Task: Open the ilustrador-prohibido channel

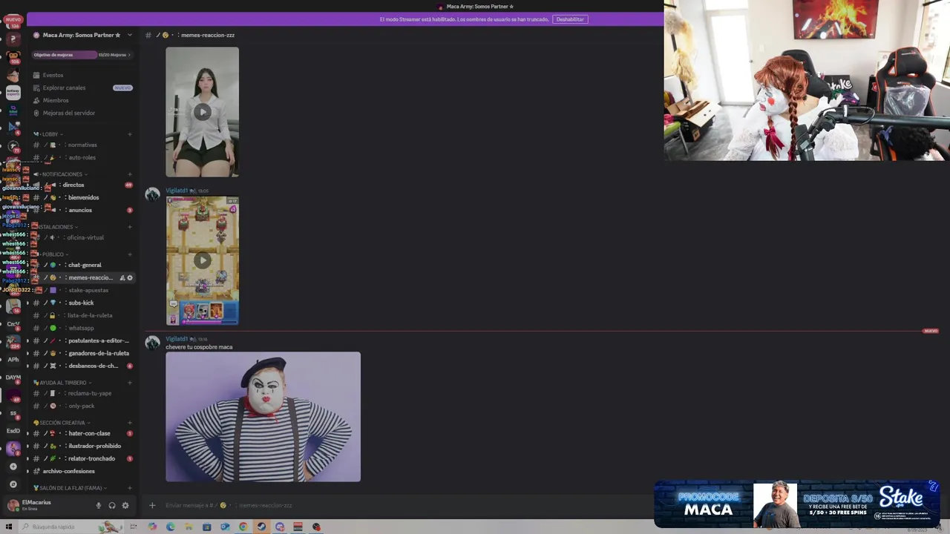Action: (x=82, y=446)
